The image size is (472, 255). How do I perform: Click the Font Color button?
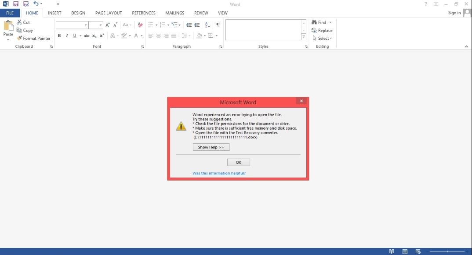[x=136, y=35]
